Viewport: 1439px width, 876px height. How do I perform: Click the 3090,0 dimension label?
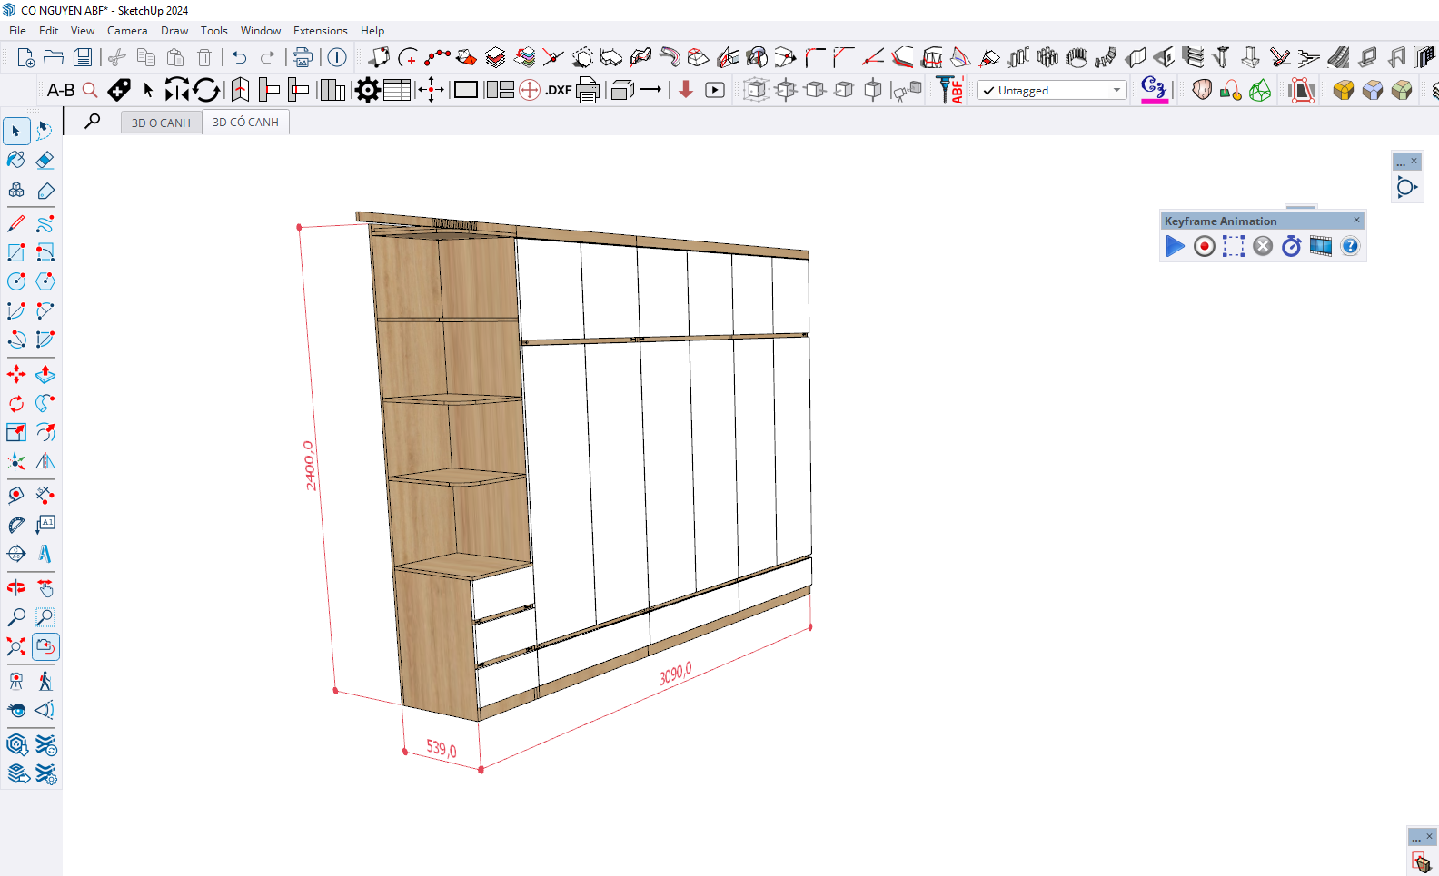coord(675,674)
